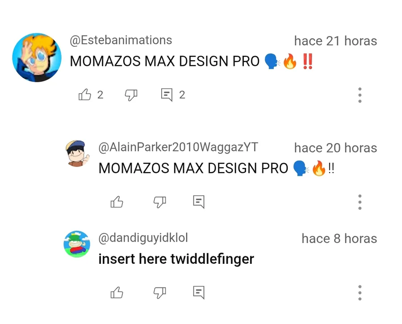402x324 pixels.
Task: Reply to @AlainParker2010WaggazYT's comment
Action: tap(199, 202)
